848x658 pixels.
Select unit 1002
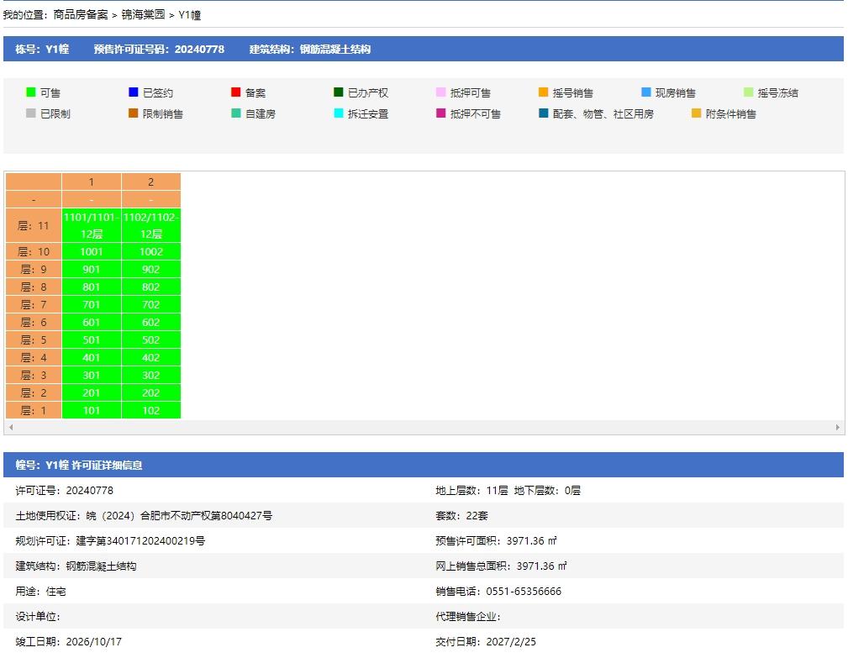point(151,252)
